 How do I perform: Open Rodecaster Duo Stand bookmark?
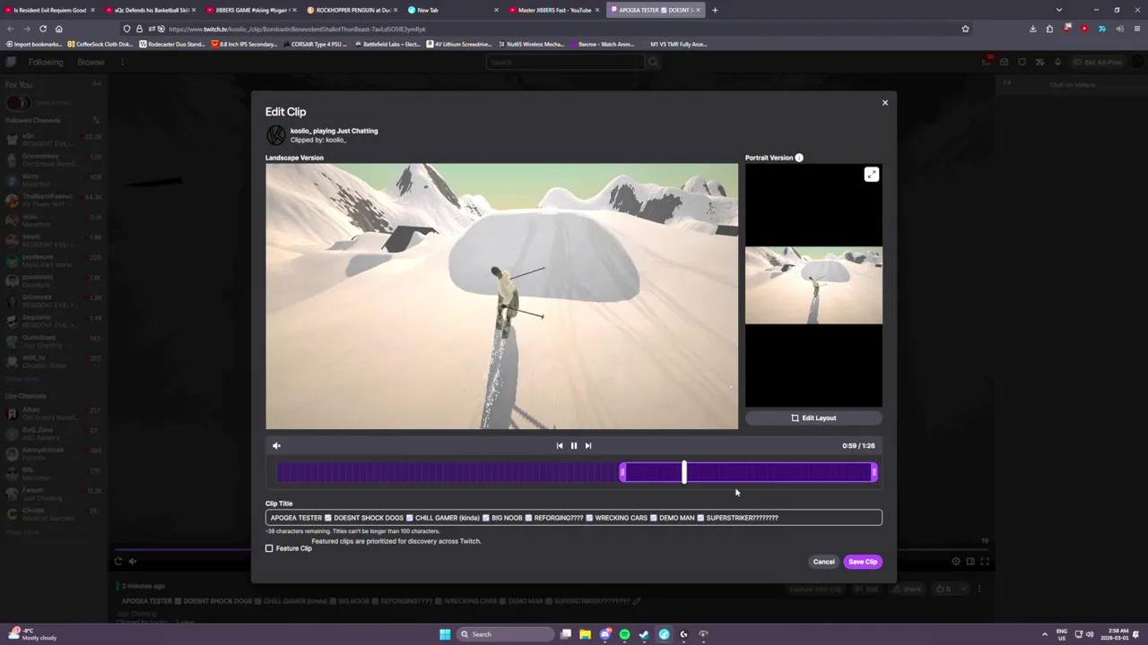click(x=172, y=44)
